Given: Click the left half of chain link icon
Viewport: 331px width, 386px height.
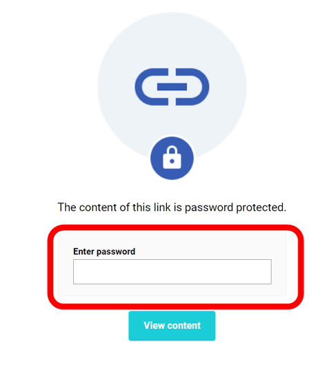Looking at the screenshot, I should coord(152,87).
